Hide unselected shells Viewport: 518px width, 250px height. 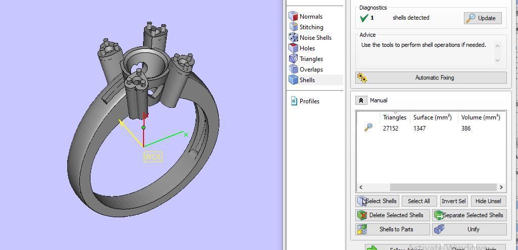click(488, 201)
